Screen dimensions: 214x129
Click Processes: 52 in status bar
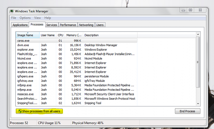(x=19, y=123)
